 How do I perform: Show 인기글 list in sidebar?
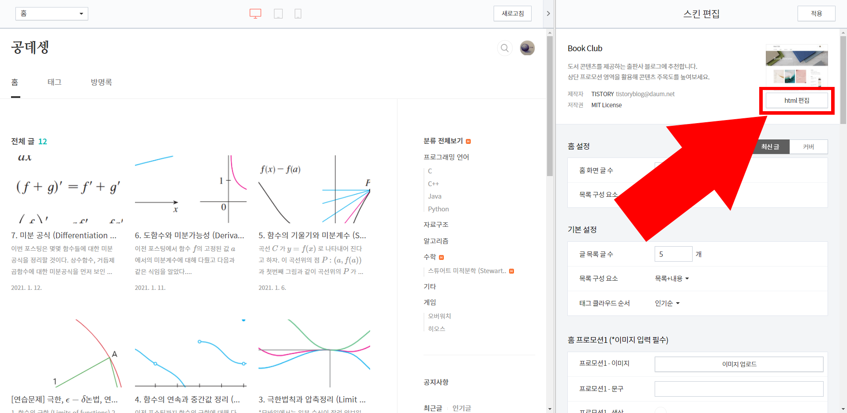click(x=462, y=408)
